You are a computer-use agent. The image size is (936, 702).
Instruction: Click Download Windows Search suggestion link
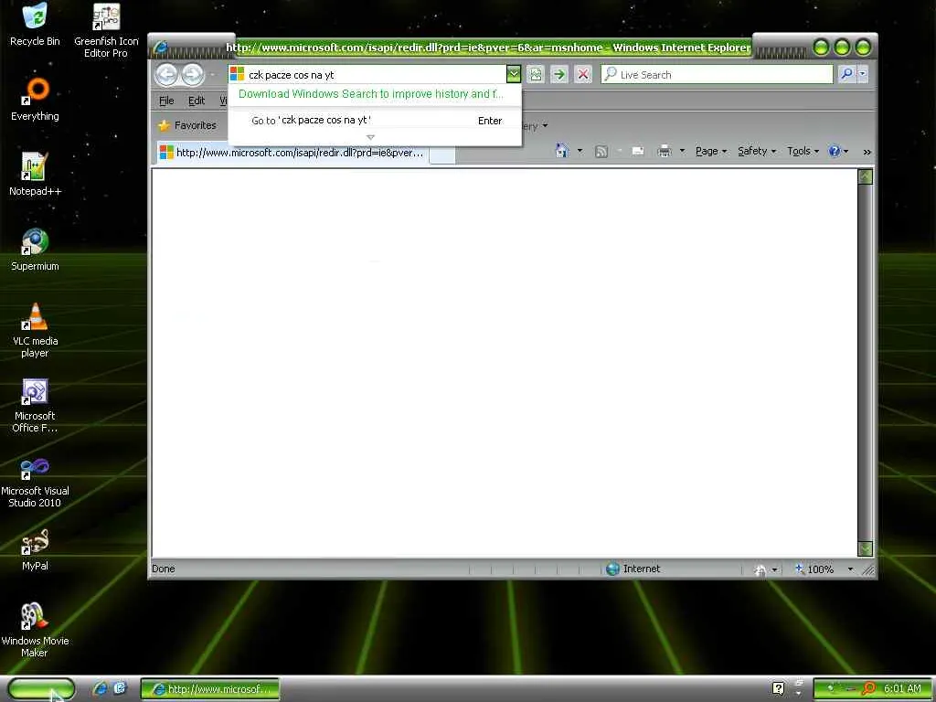click(371, 94)
